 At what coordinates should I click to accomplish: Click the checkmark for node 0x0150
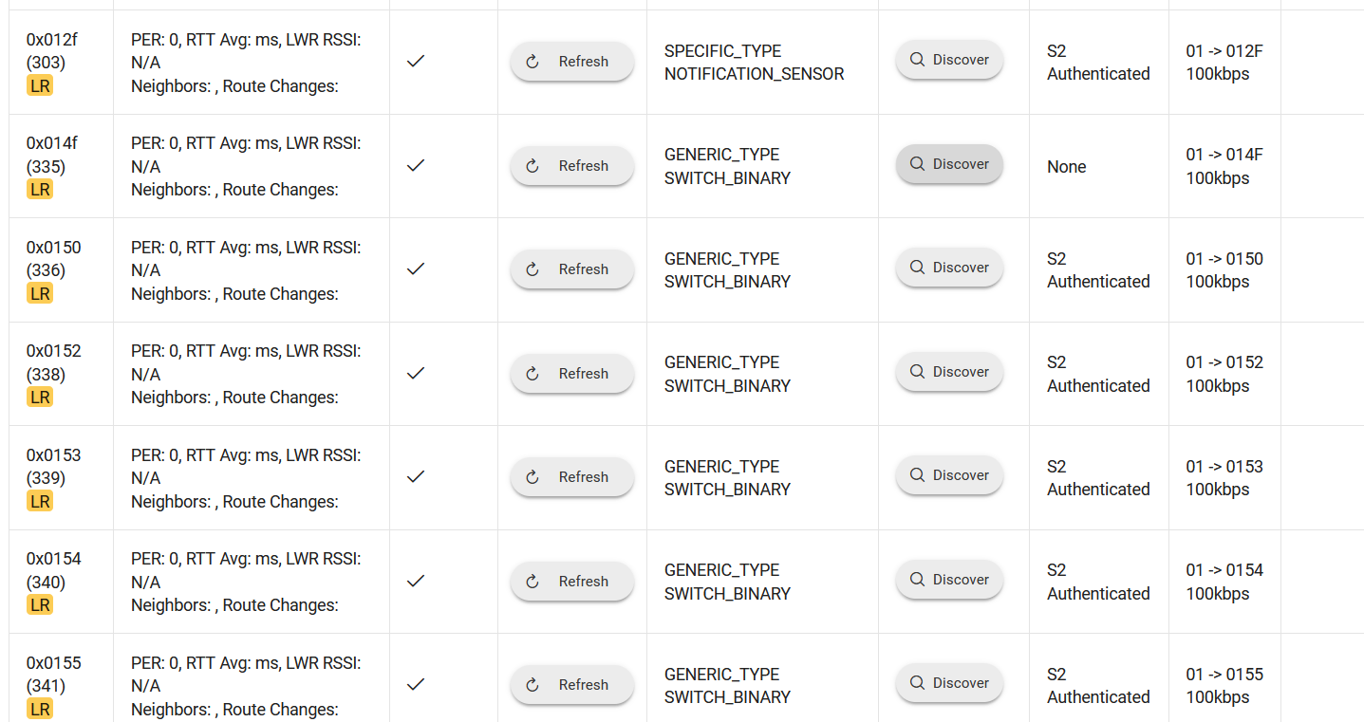(415, 268)
